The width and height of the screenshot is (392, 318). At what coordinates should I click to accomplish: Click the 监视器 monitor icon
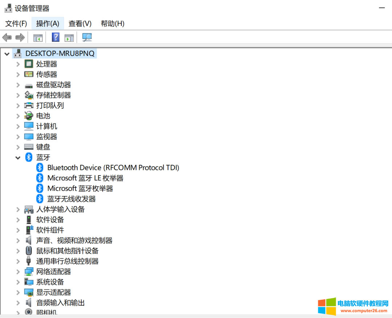[29, 137]
